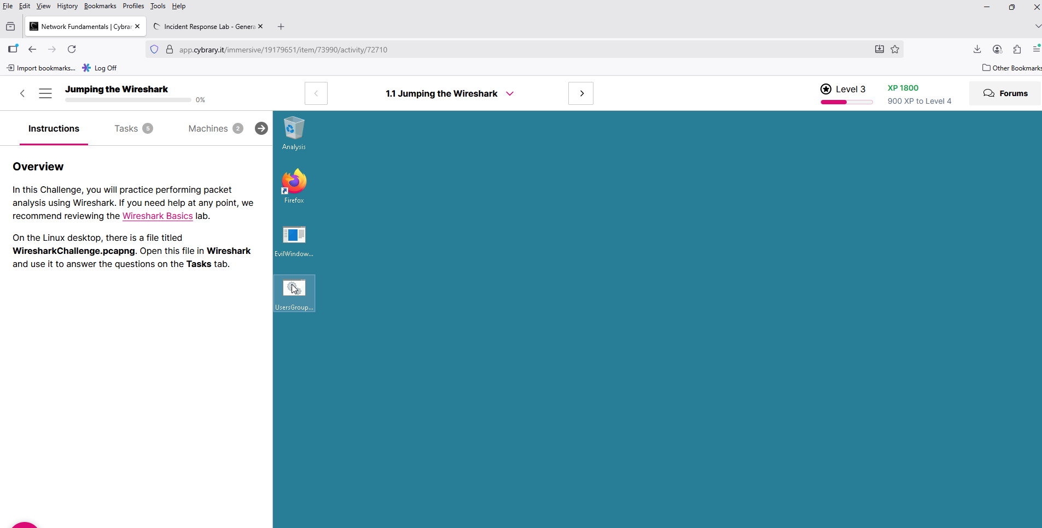The width and height of the screenshot is (1042, 528).
Task: Reload the current page
Action: point(72,49)
